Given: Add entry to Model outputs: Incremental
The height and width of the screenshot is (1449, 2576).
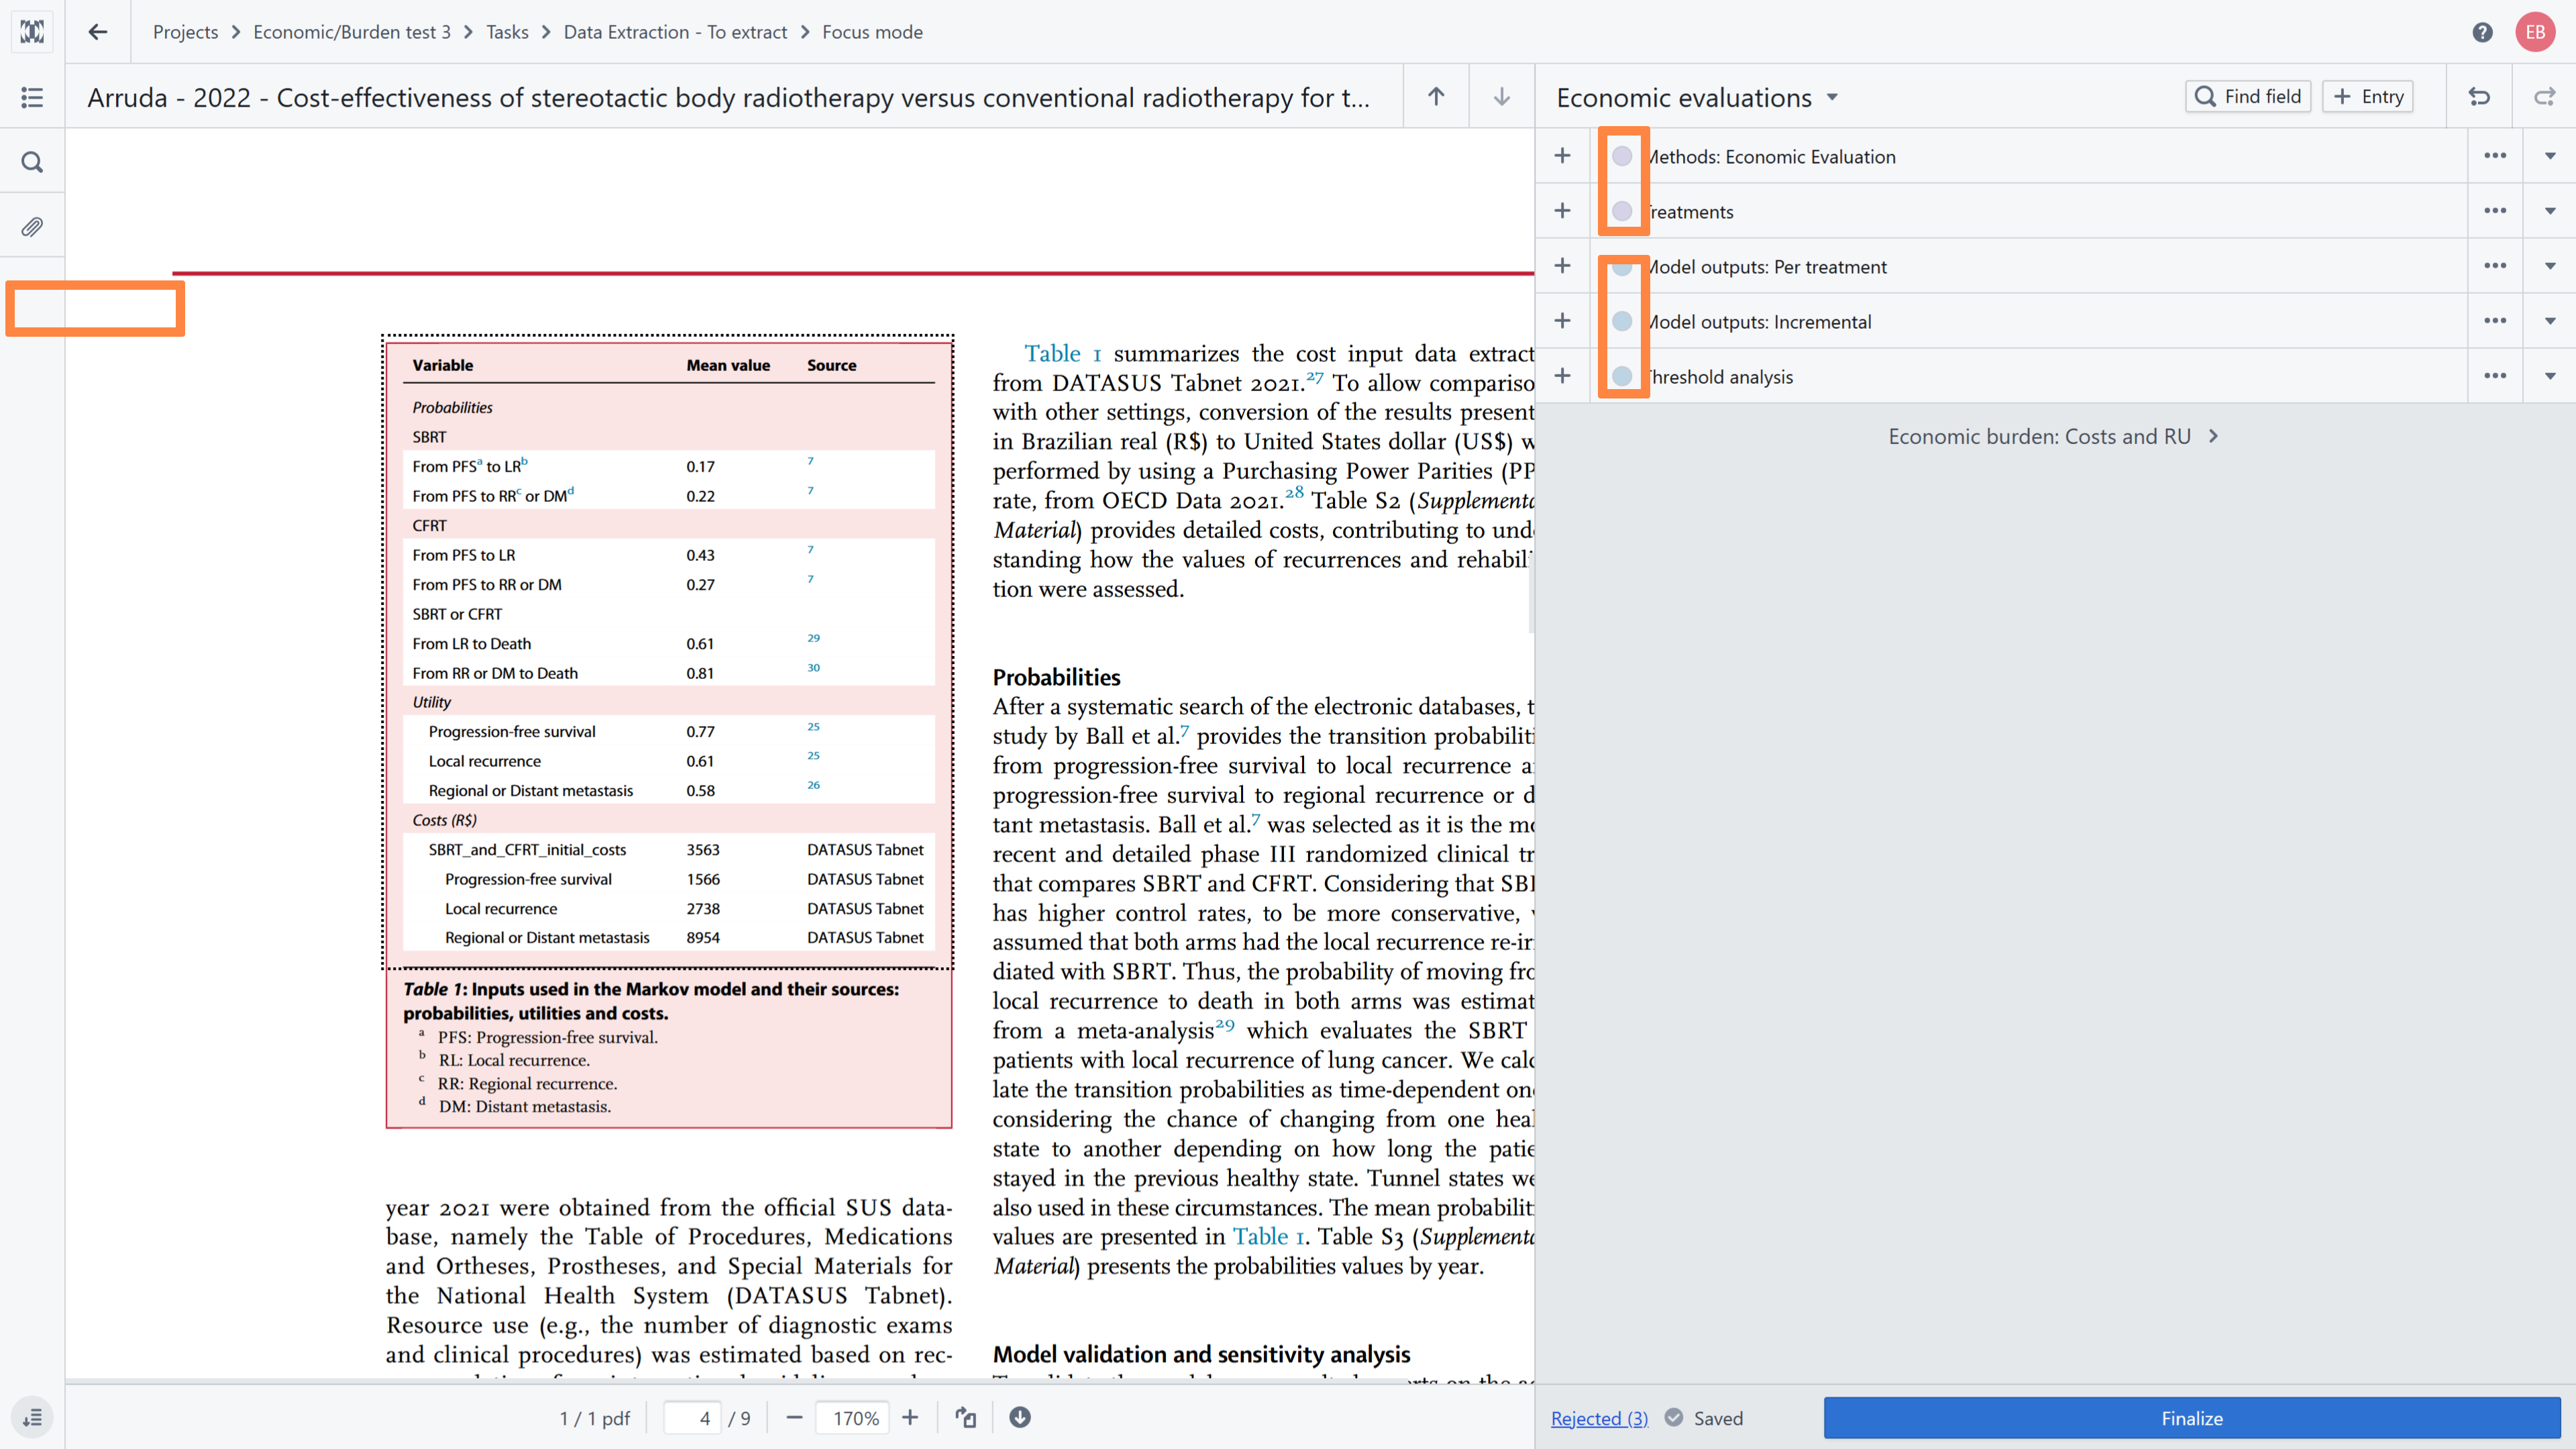Looking at the screenshot, I should pos(1562,321).
